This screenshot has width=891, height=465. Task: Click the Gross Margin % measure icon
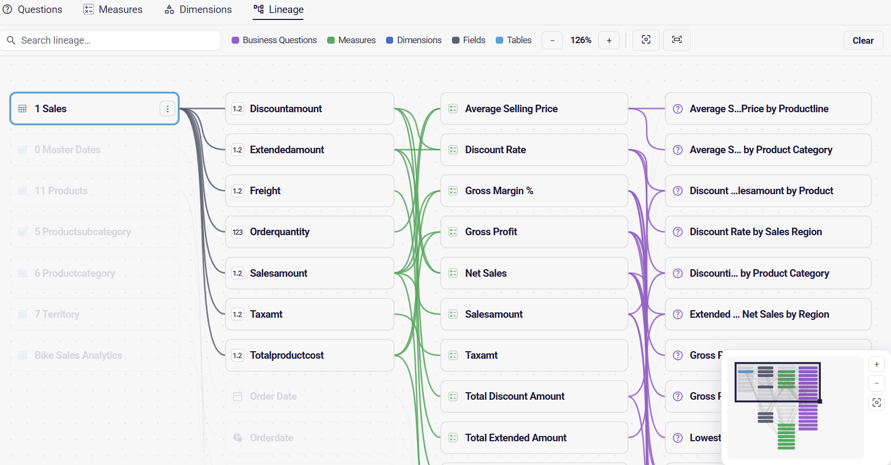[453, 191]
